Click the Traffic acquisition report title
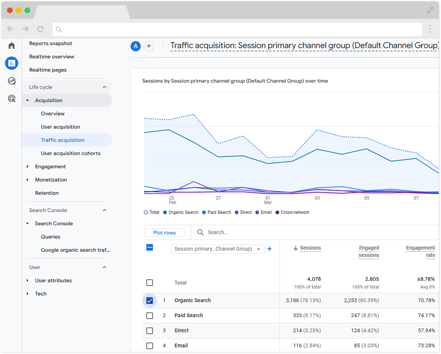 pyautogui.click(x=304, y=46)
